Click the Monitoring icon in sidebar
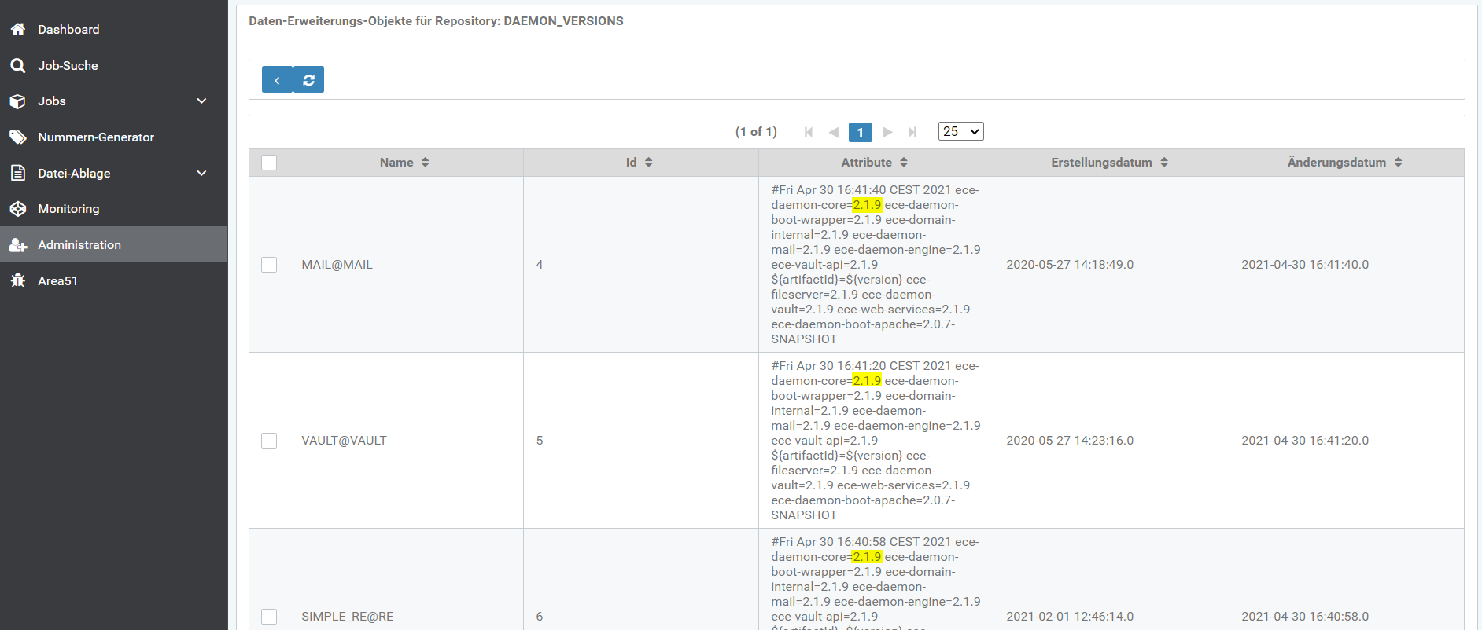Viewport: 1482px width, 630px height. [18, 209]
